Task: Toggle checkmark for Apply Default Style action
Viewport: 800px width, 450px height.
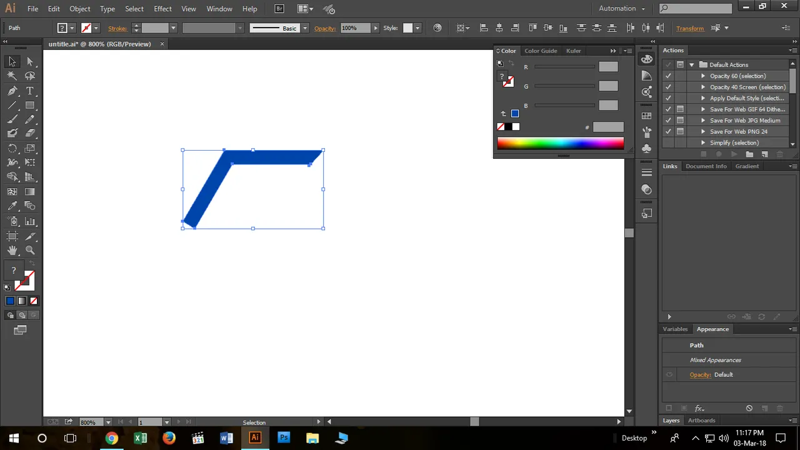Action: click(x=668, y=98)
